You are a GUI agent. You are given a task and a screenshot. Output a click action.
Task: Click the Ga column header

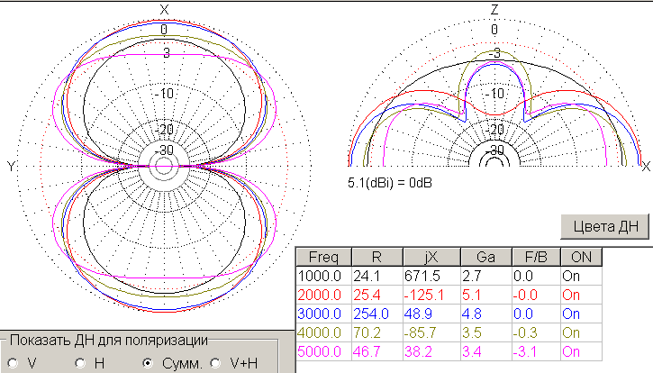485,256
